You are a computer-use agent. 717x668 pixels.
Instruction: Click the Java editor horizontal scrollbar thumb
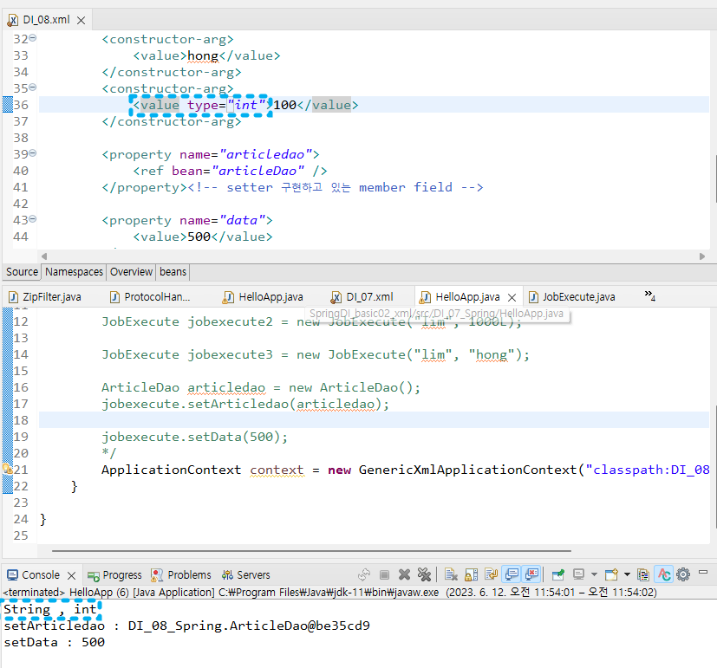pyautogui.click(x=311, y=551)
